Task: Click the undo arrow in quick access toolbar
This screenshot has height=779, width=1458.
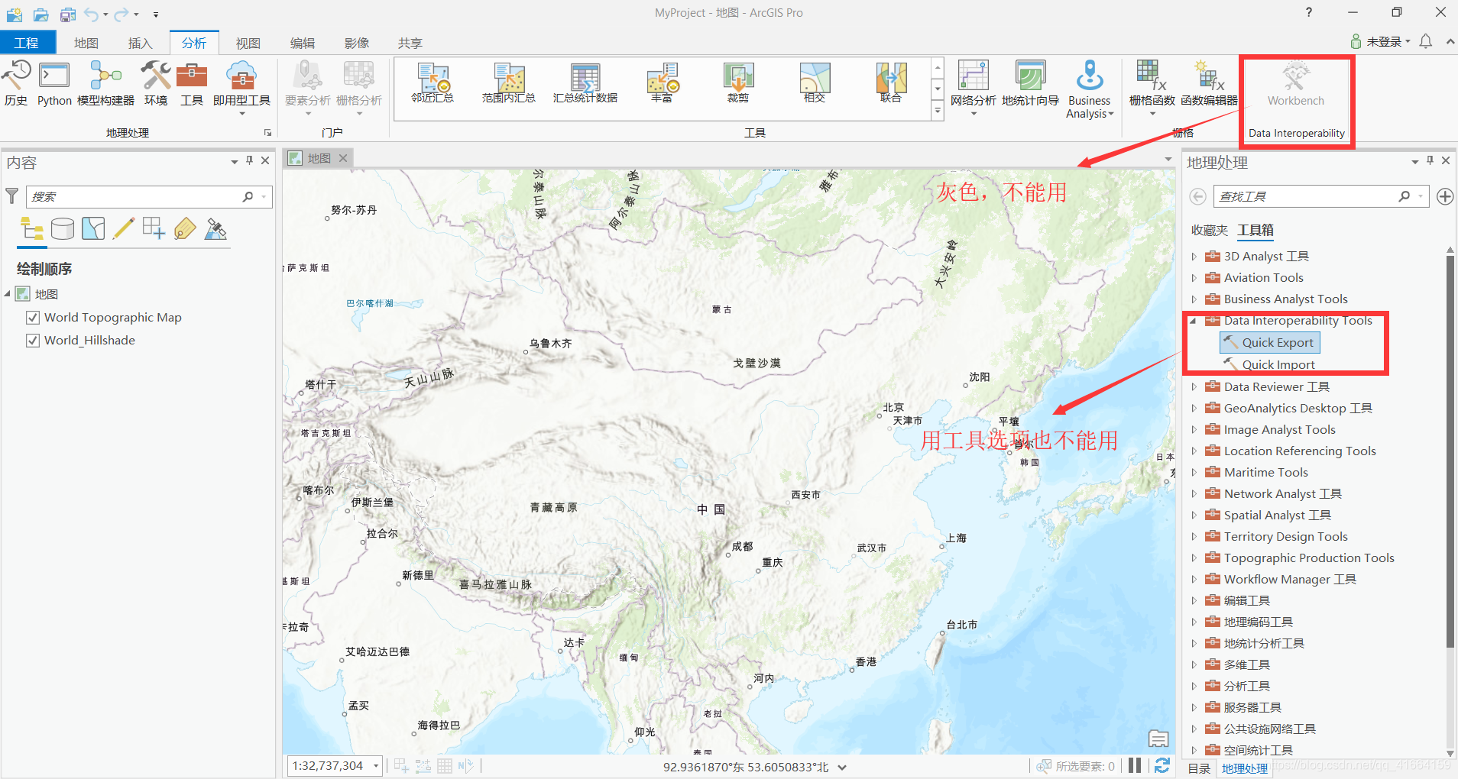Action: click(92, 14)
